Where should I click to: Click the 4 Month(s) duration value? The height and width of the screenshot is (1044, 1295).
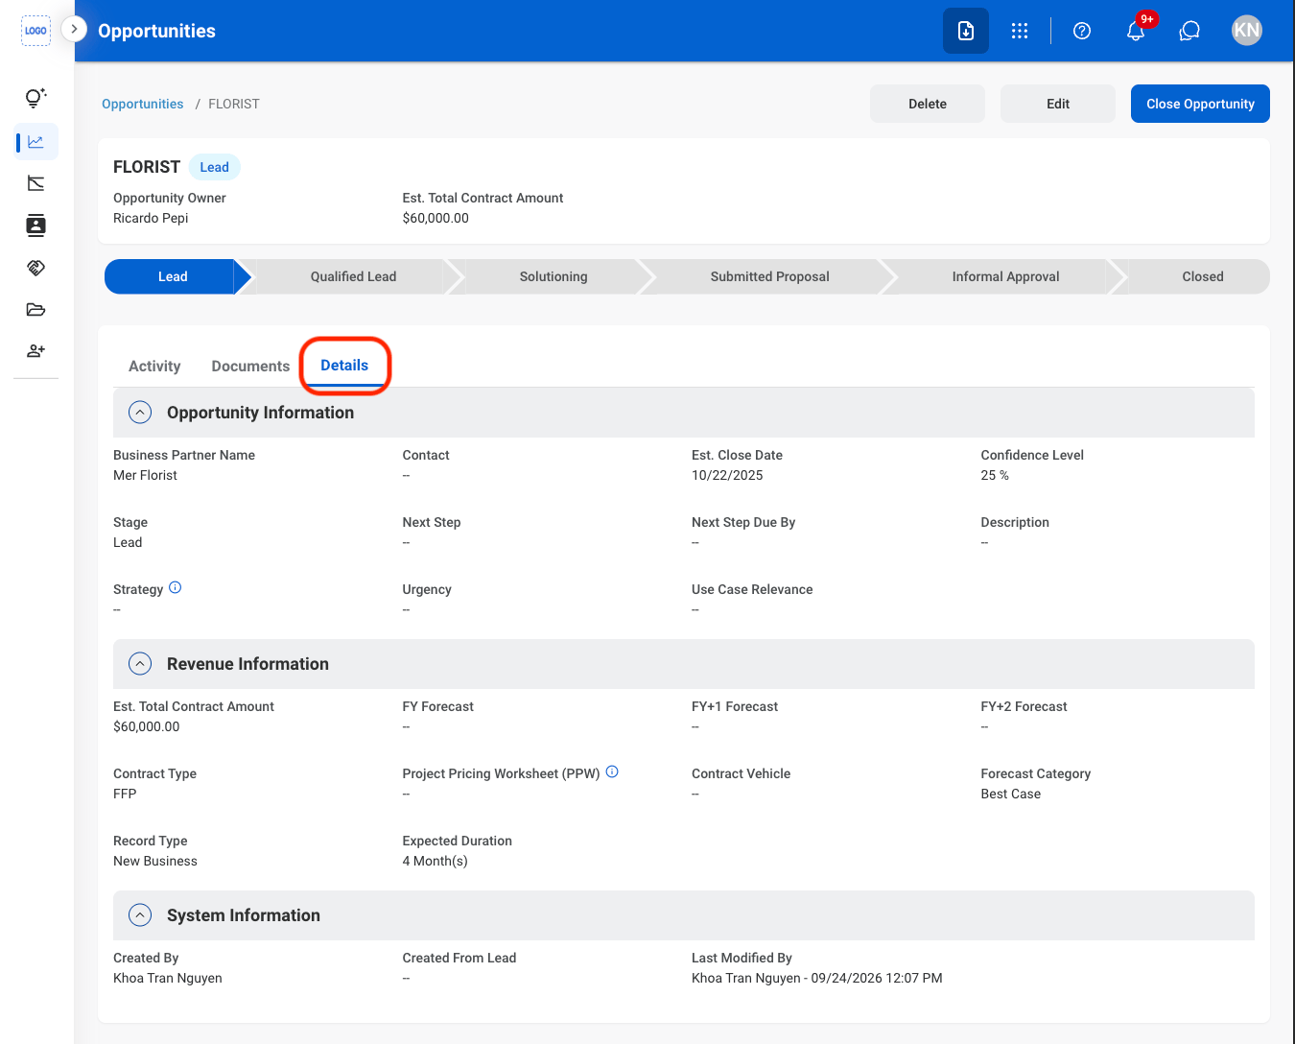(436, 861)
